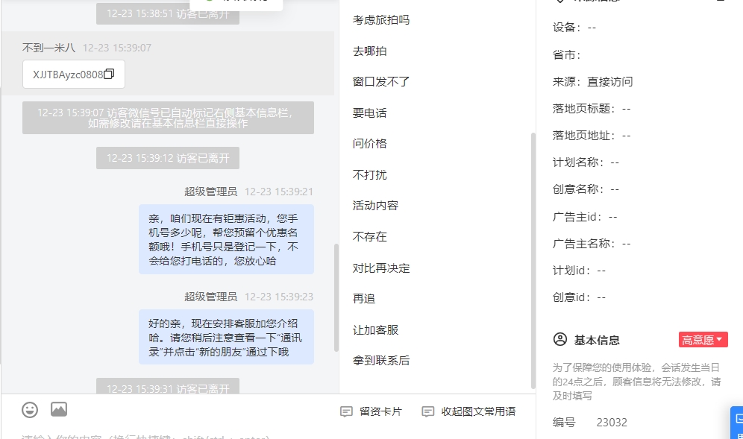This screenshot has width=743, height=439.
Task: Click the 安排客服加您 reply message
Action: coord(226,337)
